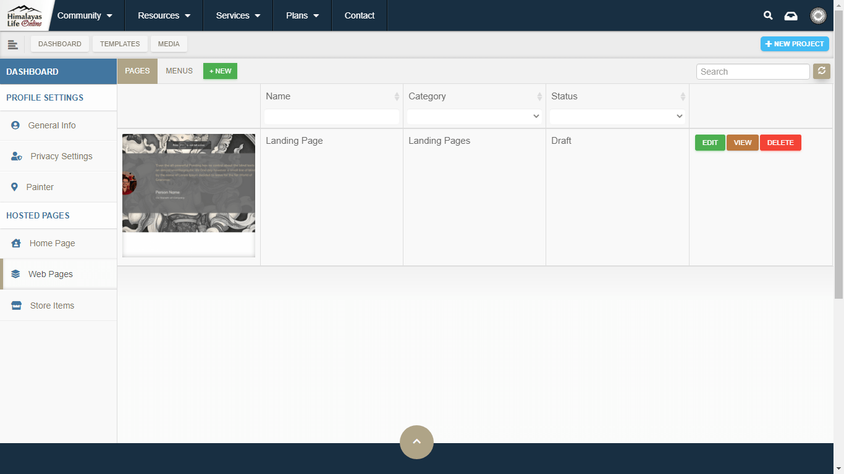
Task: Click the scroll-to-top arrow button
Action: coord(416,442)
